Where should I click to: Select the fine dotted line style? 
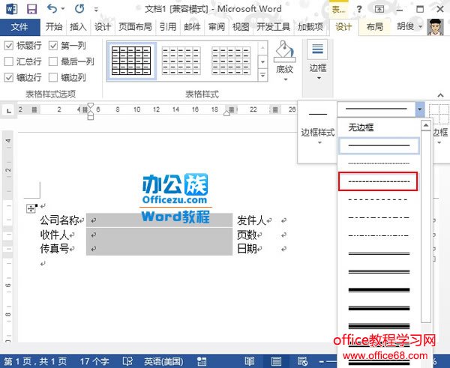[x=379, y=163]
